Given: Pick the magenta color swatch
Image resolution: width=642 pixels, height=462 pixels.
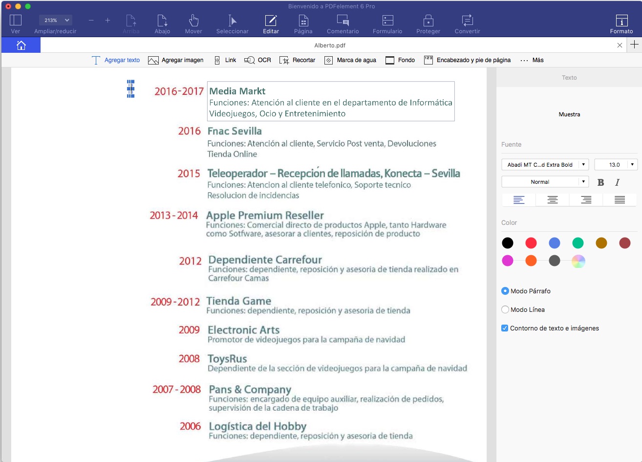Looking at the screenshot, I should (508, 261).
